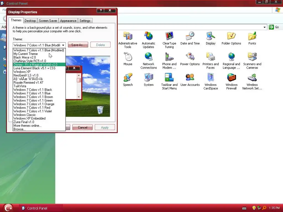Open Mouse settings icon

tap(128, 57)
